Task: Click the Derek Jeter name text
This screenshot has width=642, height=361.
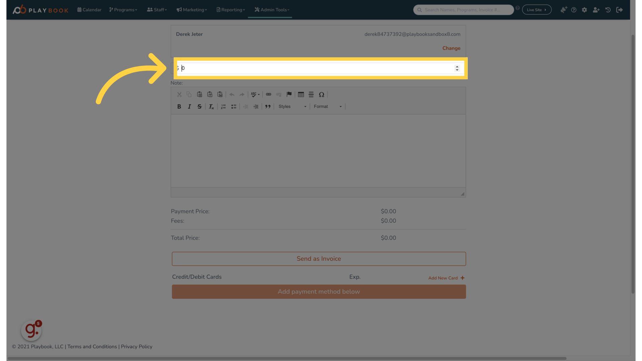Action: [x=189, y=34]
